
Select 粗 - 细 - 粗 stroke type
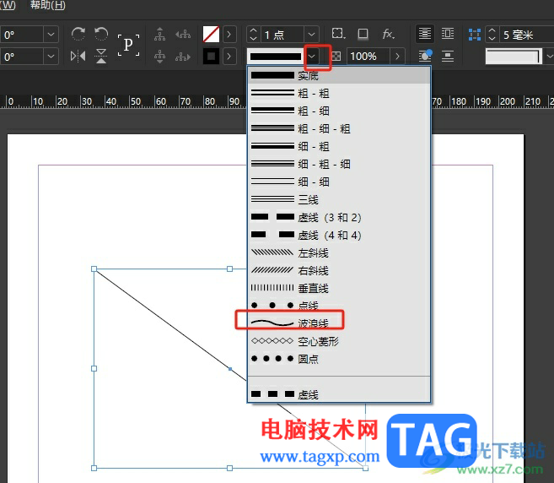pyautogui.click(x=339, y=128)
